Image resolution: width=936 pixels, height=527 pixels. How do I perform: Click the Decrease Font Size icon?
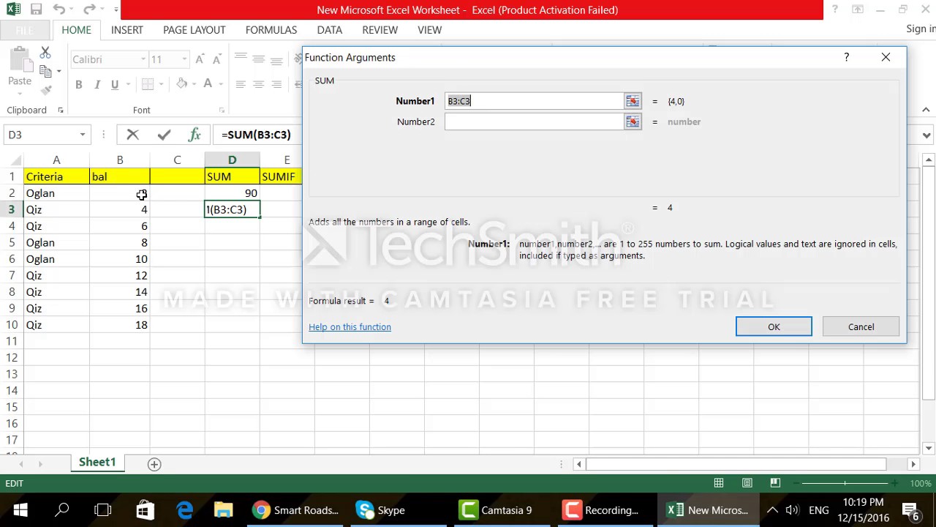click(x=216, y=59)
